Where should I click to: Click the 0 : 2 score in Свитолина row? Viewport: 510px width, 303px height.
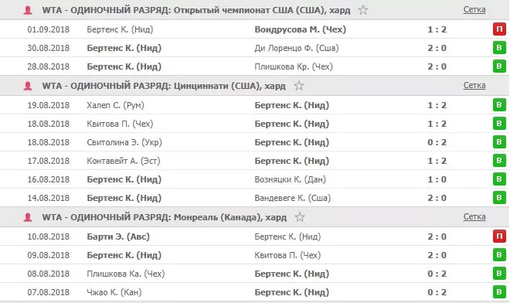coord(437,142)
